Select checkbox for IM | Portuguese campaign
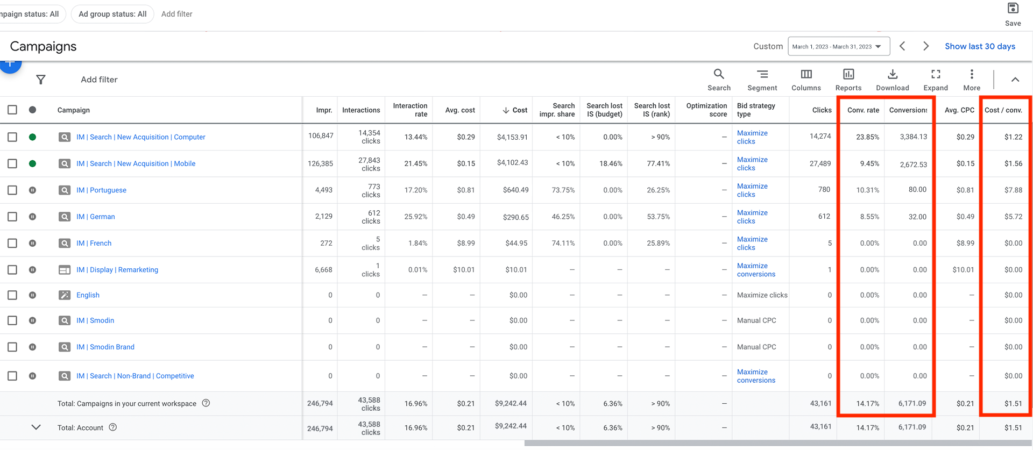The width and height of the screenshot is (1033, 450). pyautogui.click(x=12, y=190)
